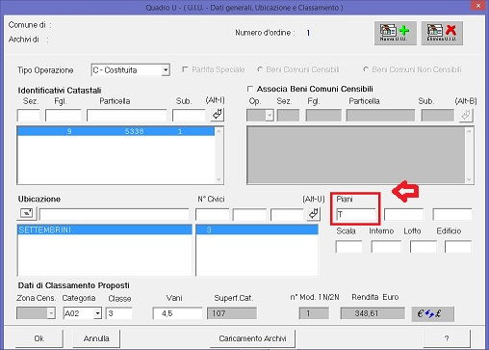Click the Nuova U.I.U. add icon button
This screenshot has height=350, width=489.
396,33
